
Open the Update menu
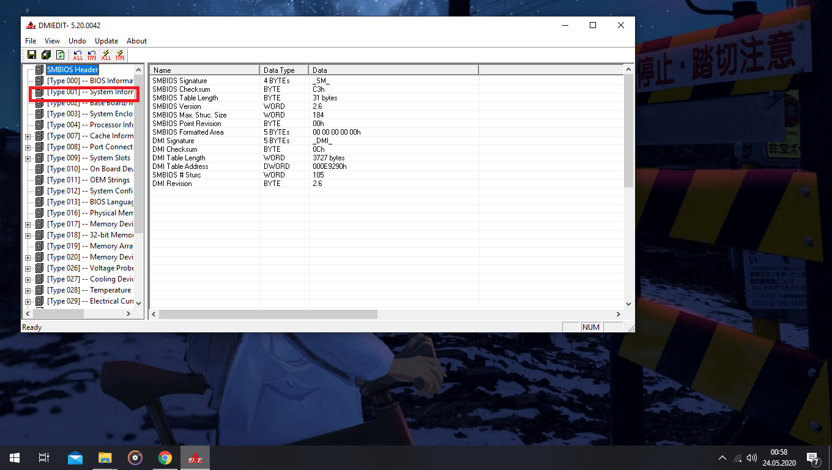[106, 41]
